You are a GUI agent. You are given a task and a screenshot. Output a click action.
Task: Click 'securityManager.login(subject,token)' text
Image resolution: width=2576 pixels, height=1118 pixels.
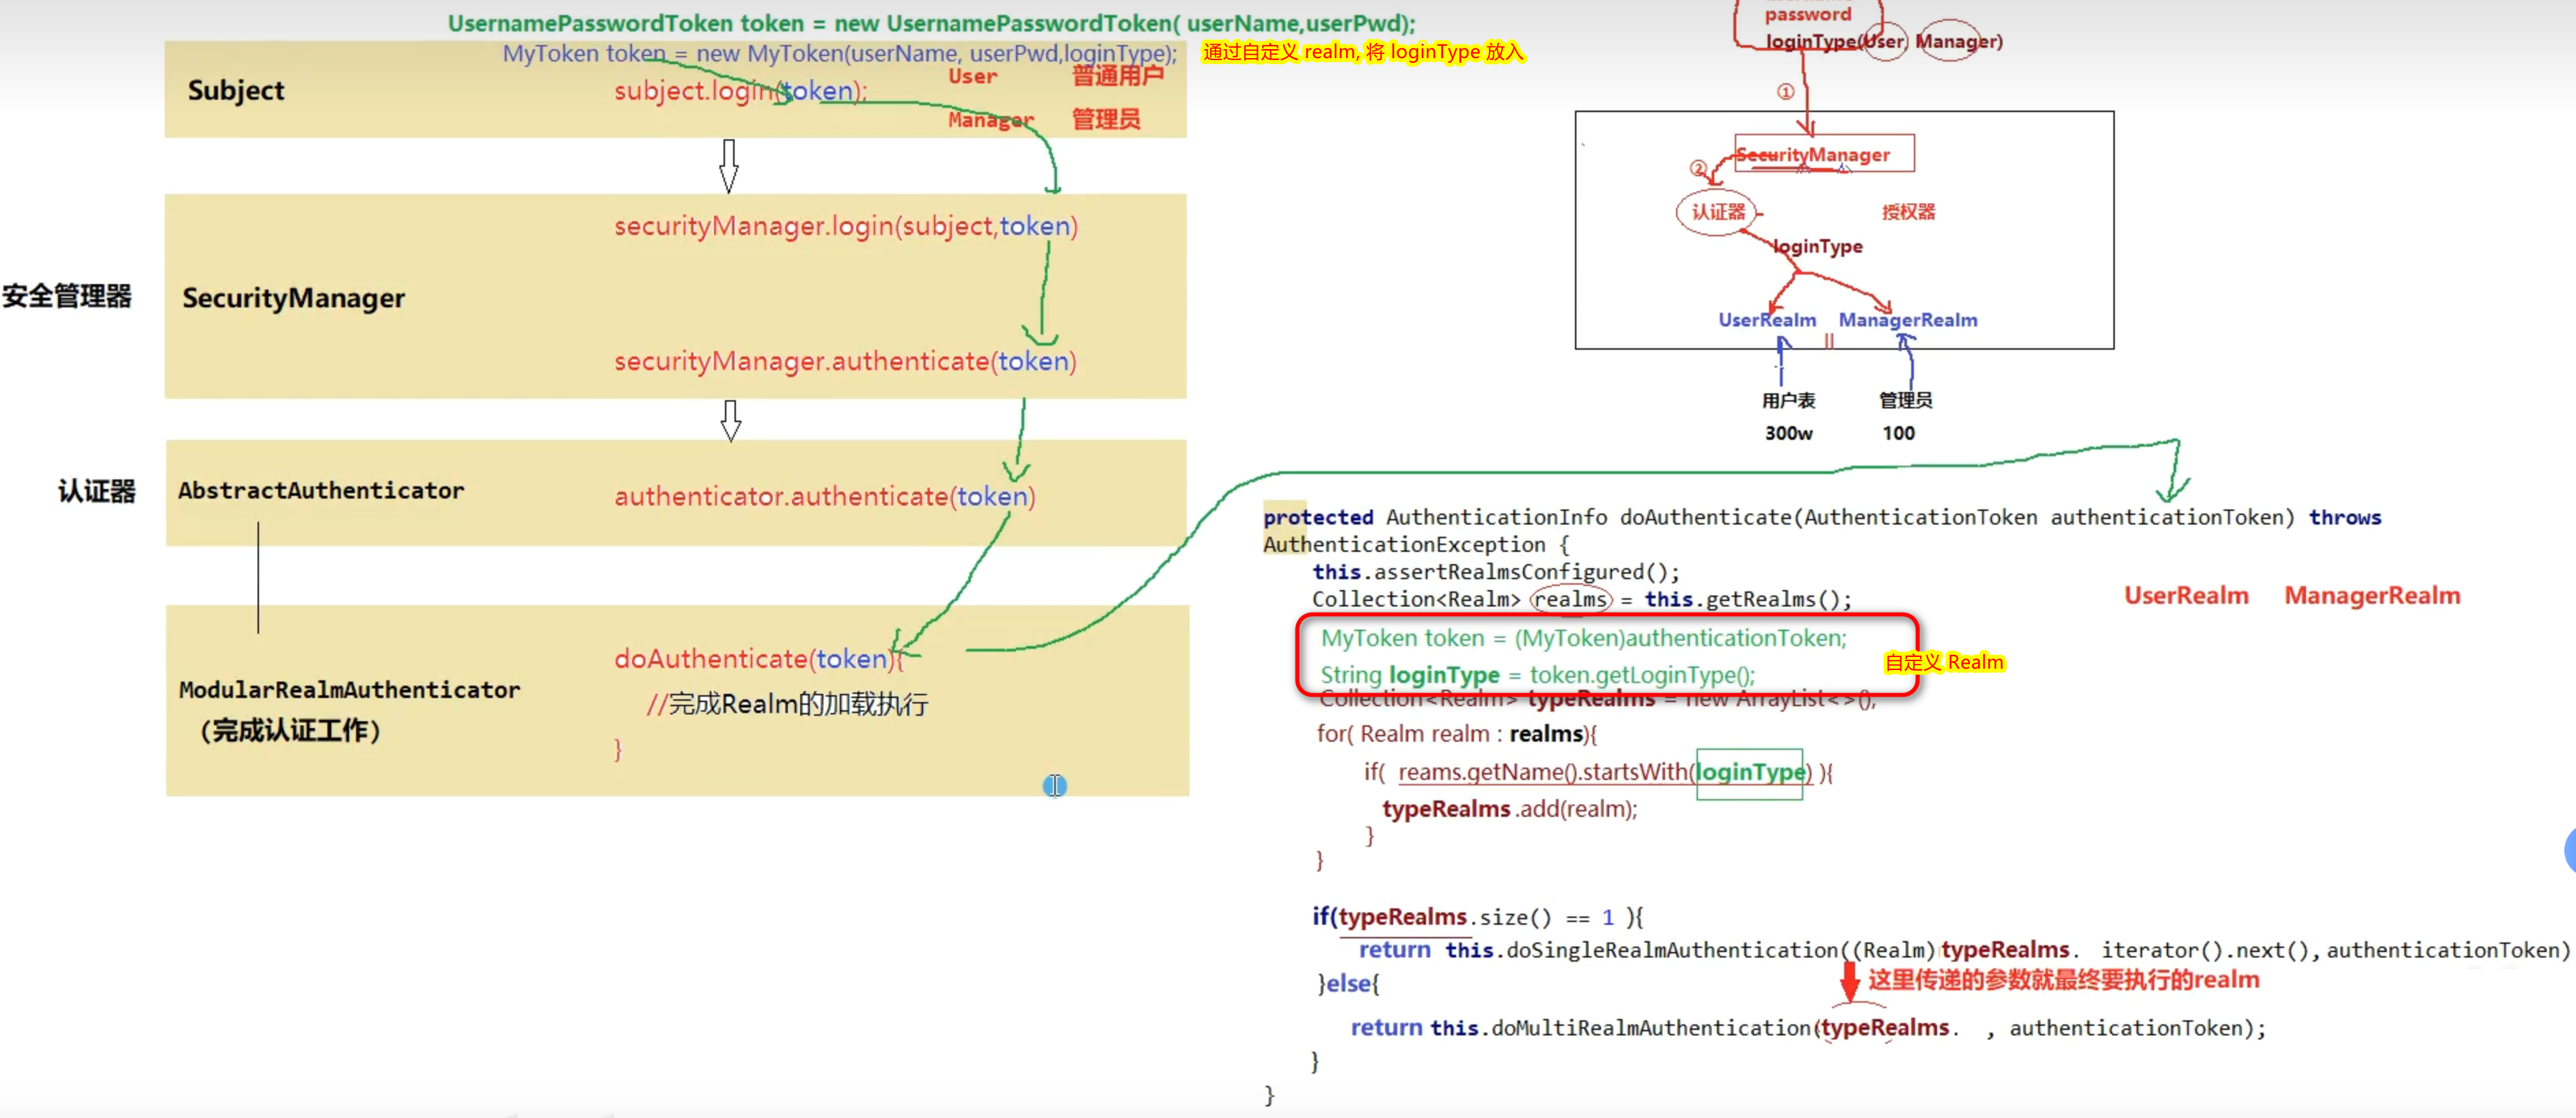click(x=846, y=227)
